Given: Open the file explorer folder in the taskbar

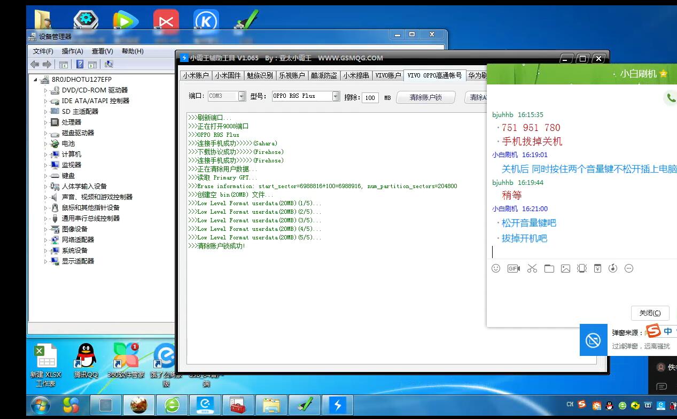Looking at the screenshot, I should [271, 406].
